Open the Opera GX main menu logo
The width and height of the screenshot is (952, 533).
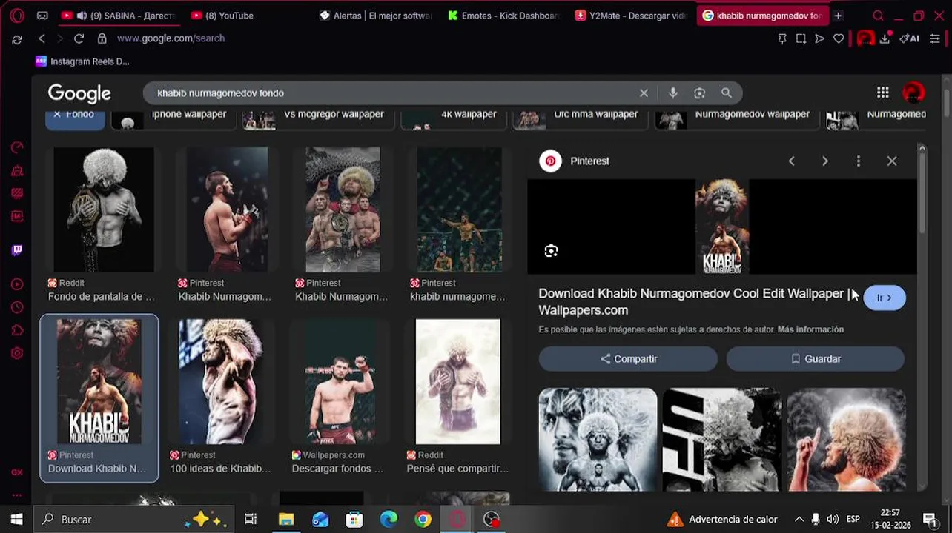[17, 16]
